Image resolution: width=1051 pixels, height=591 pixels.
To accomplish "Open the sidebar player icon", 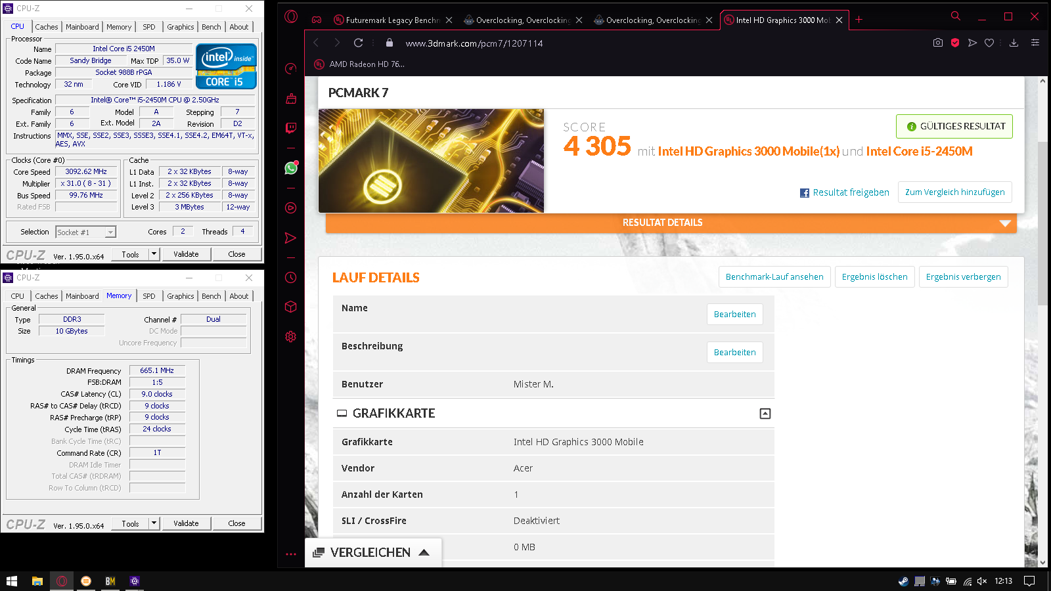I will point(291,208).
